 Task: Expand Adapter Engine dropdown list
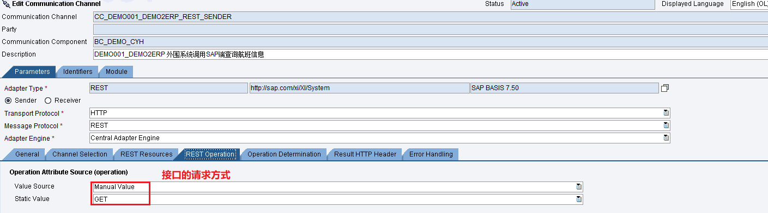point(666,138)
